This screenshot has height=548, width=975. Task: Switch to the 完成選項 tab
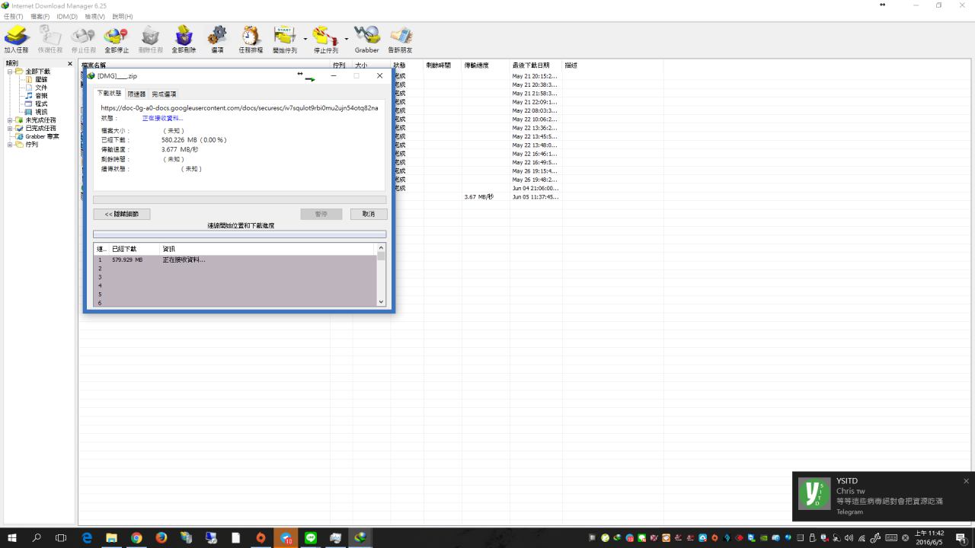[164, 94]
